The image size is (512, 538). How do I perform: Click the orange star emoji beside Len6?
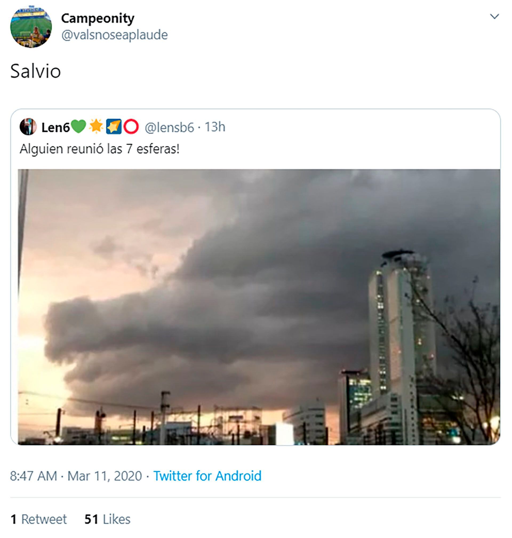[x=96, y=127]
